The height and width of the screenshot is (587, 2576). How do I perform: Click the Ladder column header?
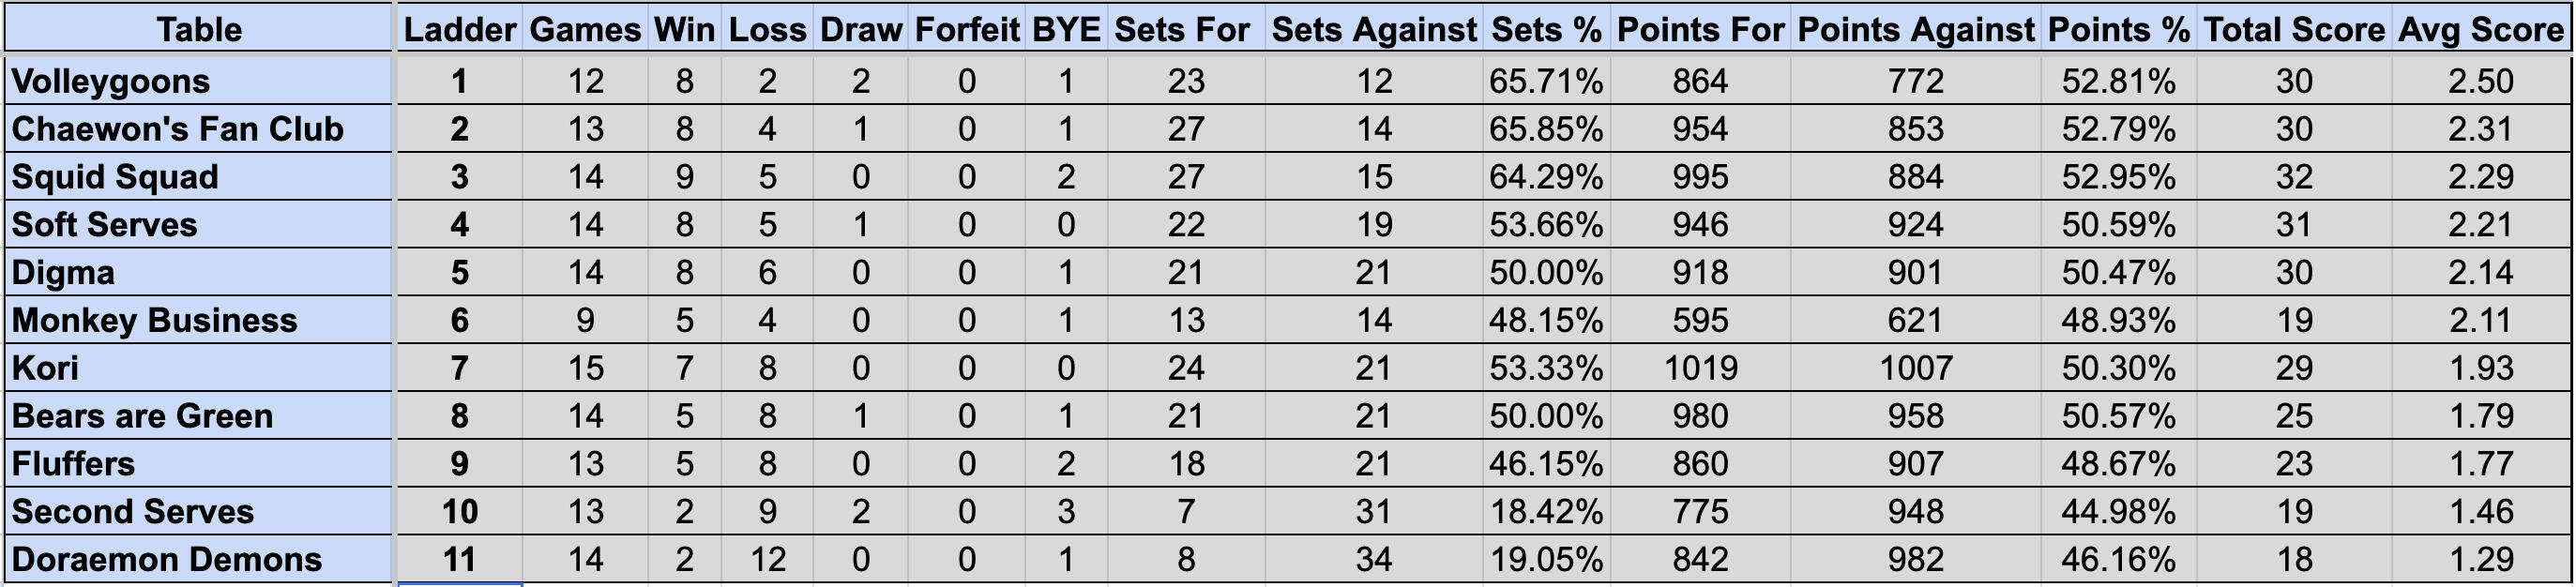tap(460, 29)
